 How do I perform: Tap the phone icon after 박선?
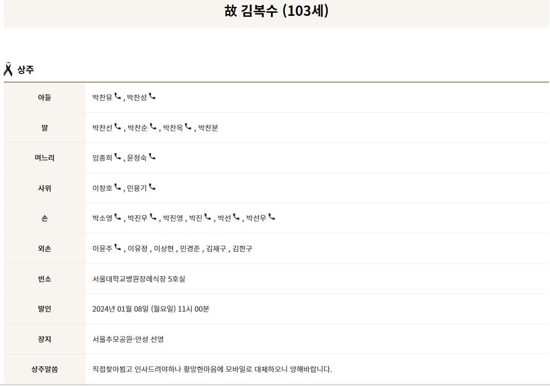click(x=236, y=217)
